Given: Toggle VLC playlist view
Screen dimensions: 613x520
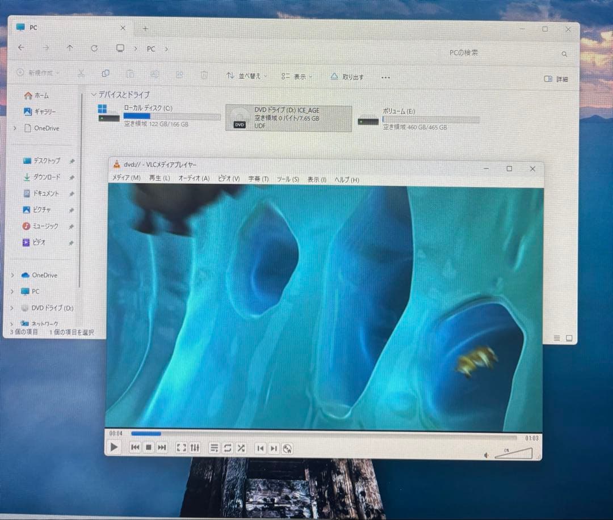Looking at the screenshot, I should point(214,448).
